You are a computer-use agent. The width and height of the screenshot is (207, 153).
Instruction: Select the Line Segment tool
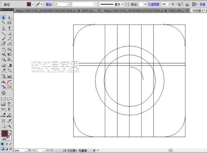[x=3, y=34]
